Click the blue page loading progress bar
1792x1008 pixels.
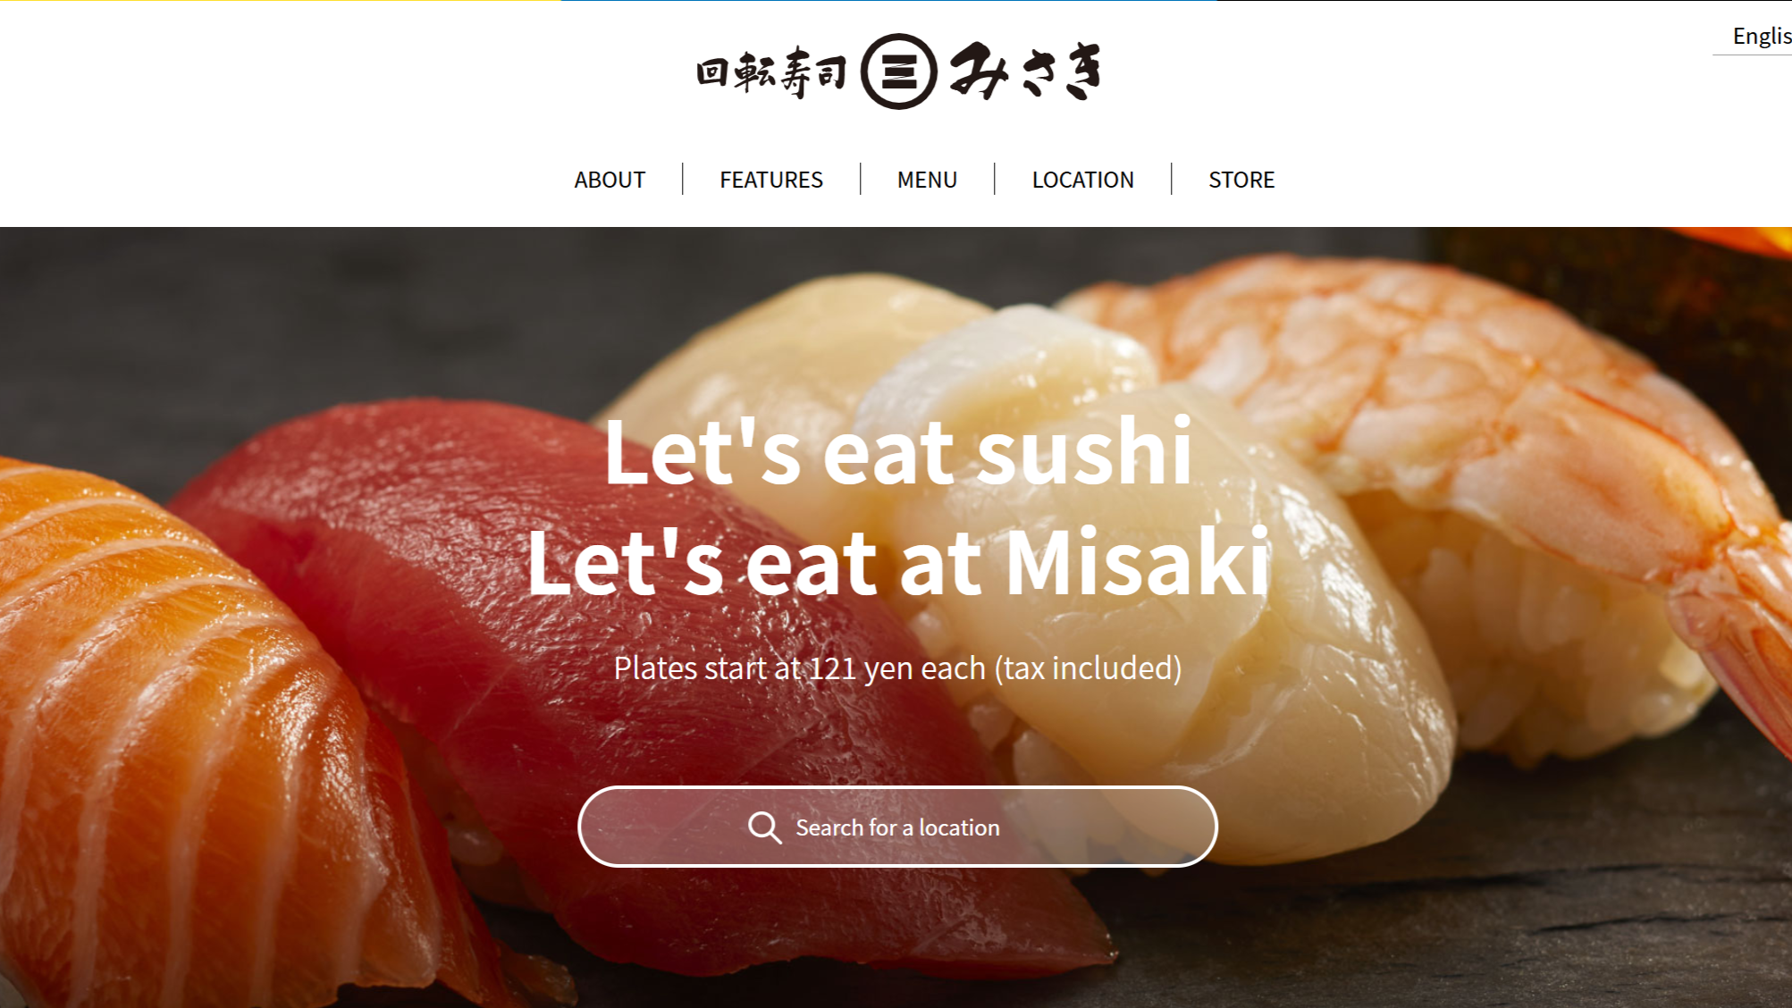888,1
